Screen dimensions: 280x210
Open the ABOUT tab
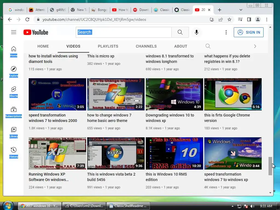click(181, 46)
